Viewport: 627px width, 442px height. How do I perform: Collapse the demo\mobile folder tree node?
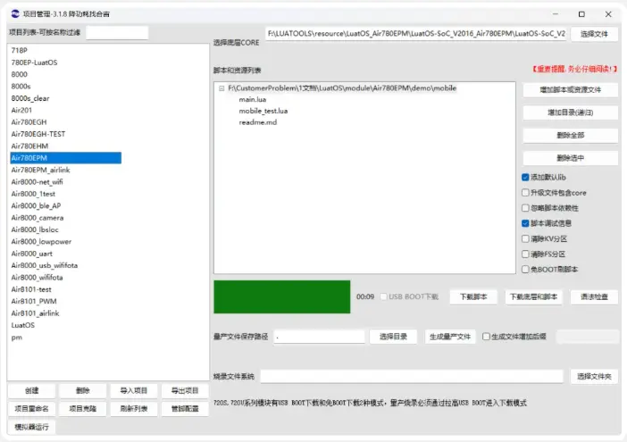[x=222, y=88]
